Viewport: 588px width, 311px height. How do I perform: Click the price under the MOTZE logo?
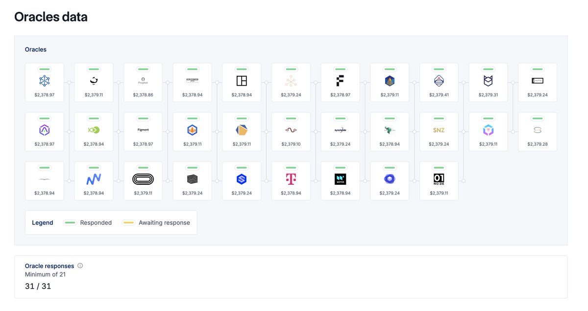coord(340,193)
